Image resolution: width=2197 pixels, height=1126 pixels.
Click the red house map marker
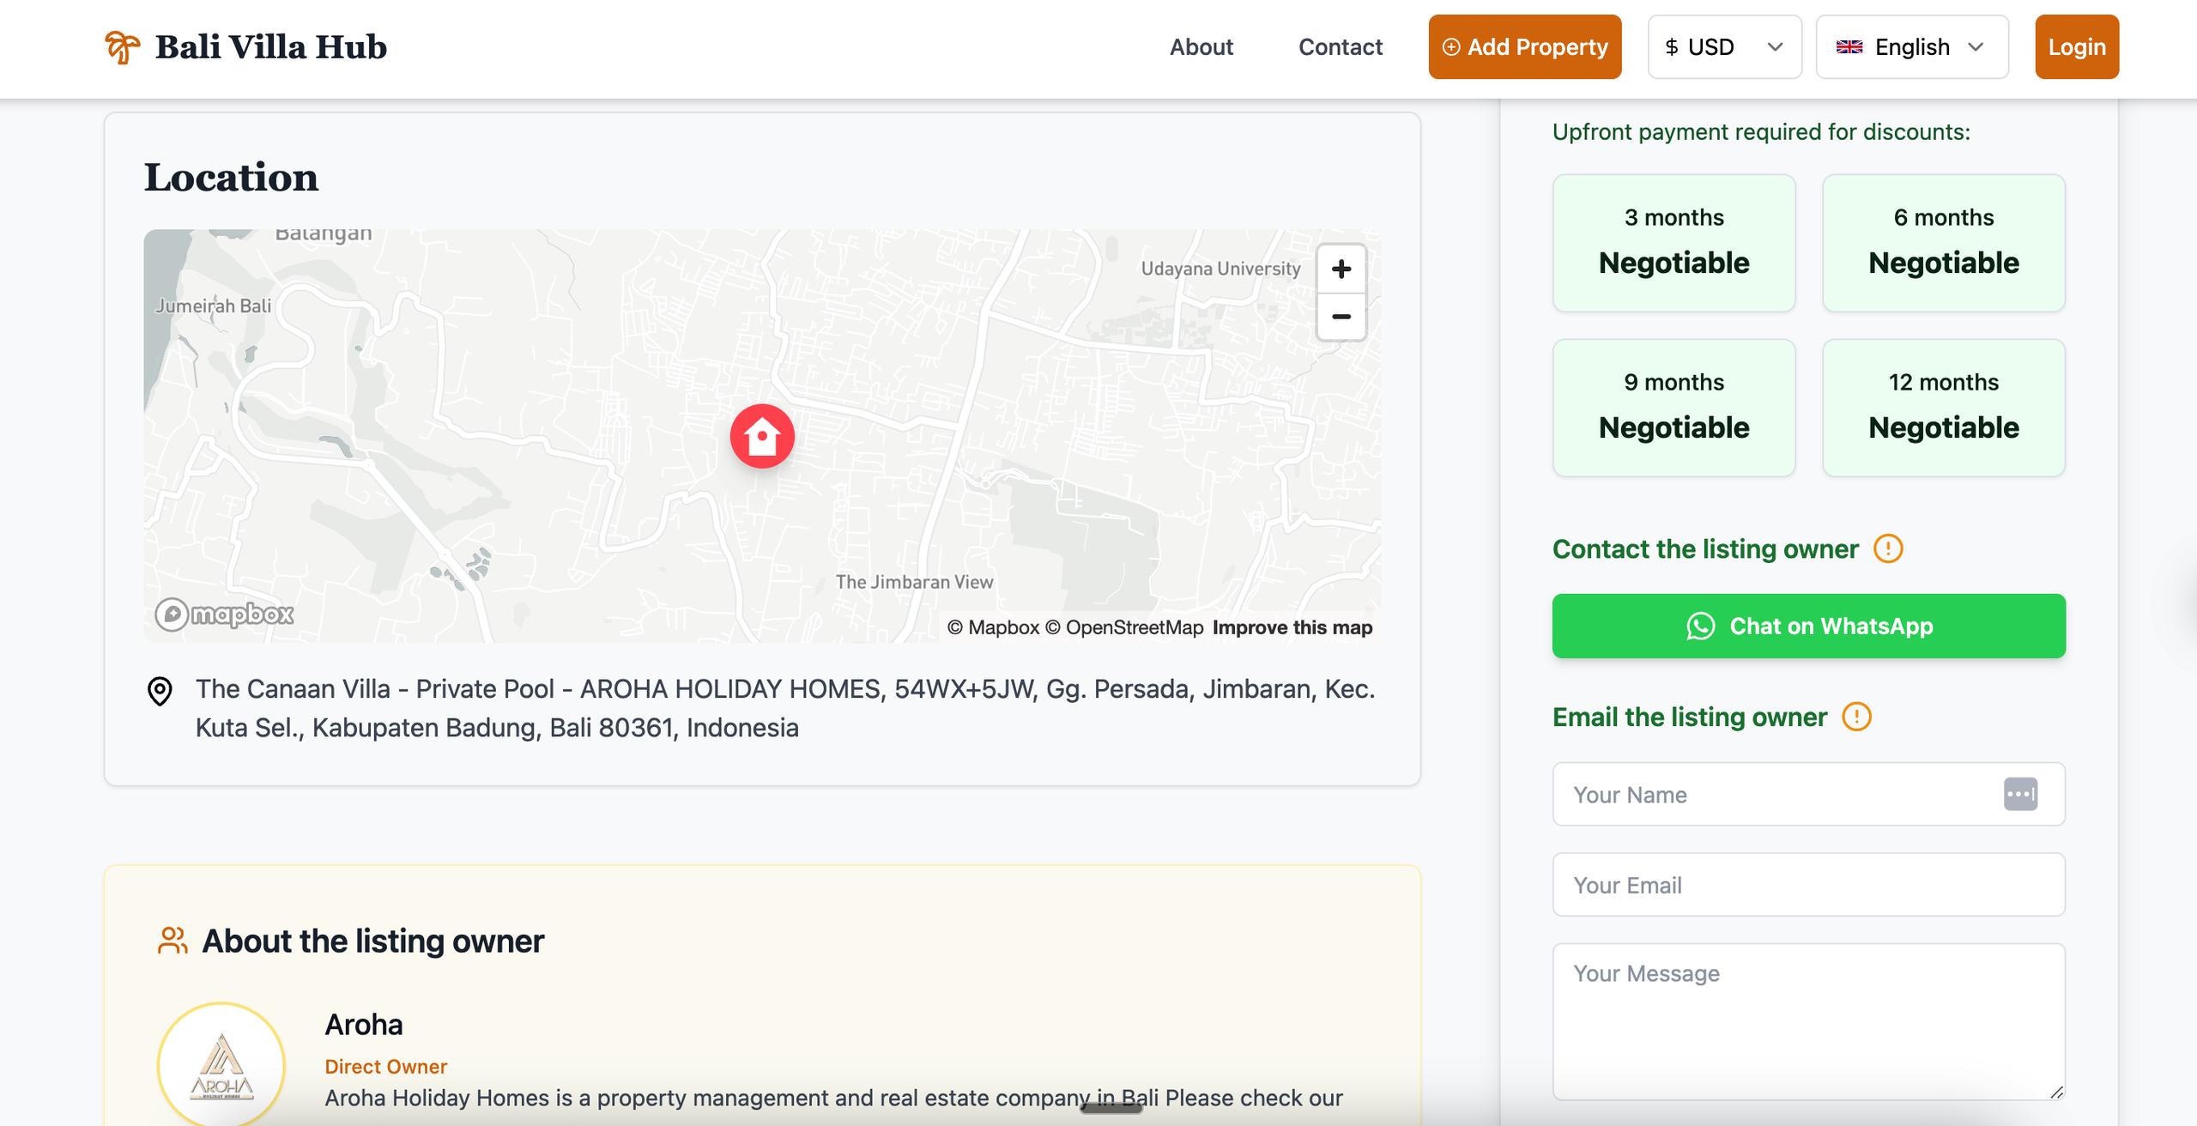tap(762, 436)
